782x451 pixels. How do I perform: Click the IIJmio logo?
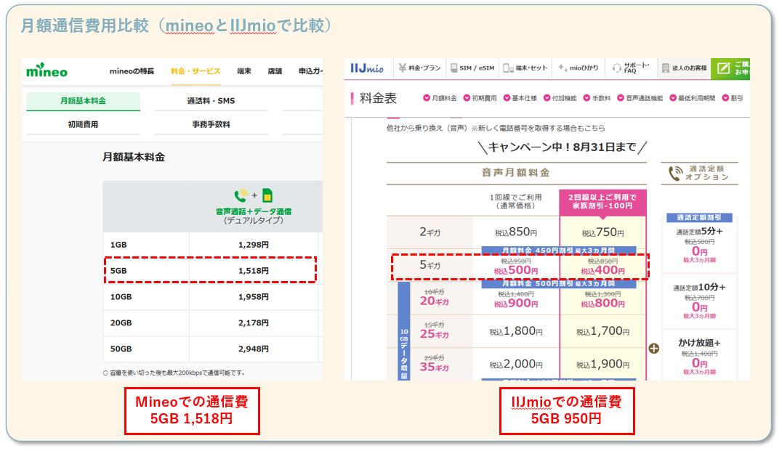(x=367, y=68)
